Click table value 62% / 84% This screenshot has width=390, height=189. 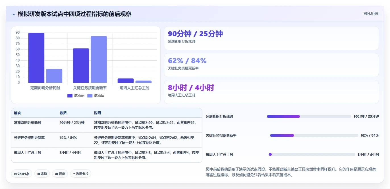click(68, 138)
